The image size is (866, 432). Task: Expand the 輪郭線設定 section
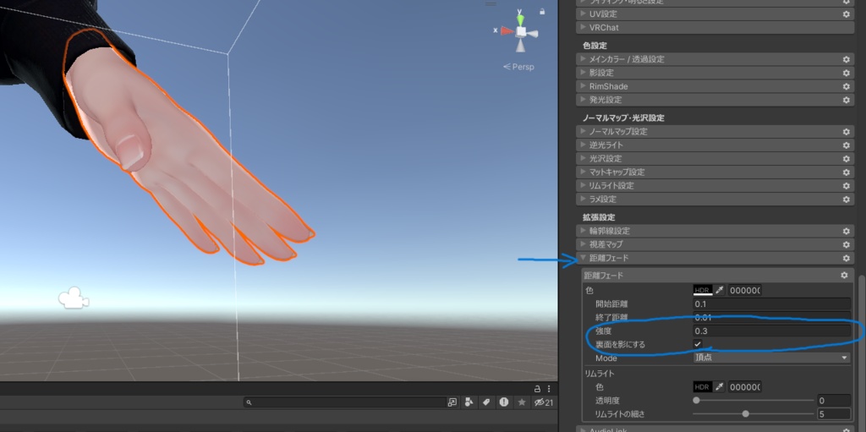coord(715,231)
